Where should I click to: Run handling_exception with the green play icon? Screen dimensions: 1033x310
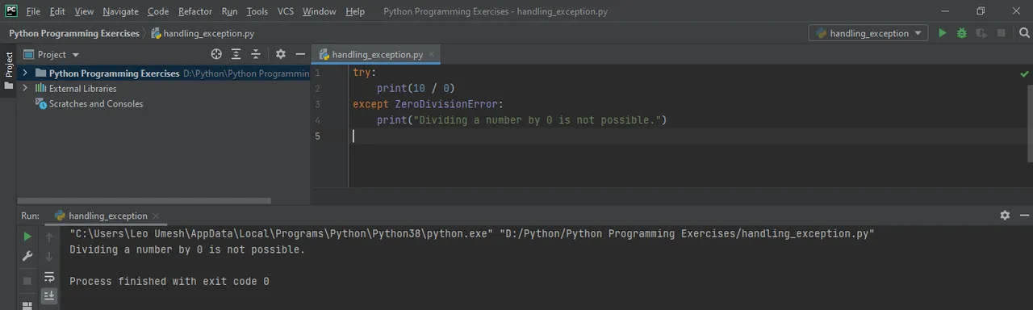tap(942, 33)
